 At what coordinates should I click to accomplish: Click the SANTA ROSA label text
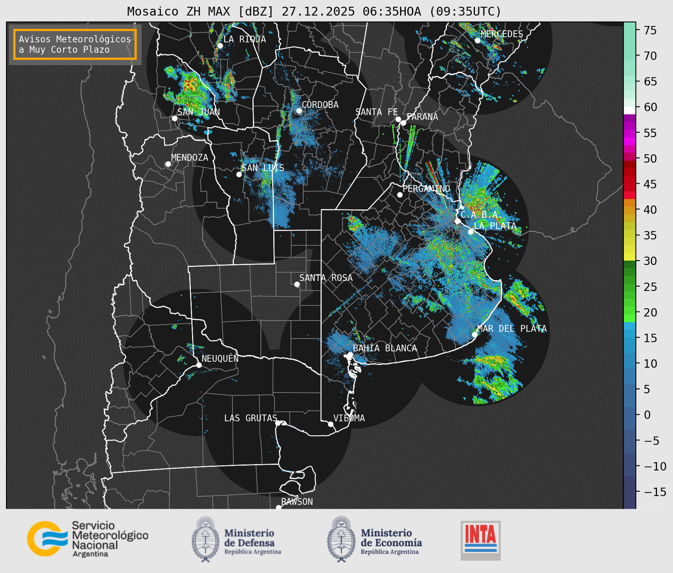tap(326, 278)
